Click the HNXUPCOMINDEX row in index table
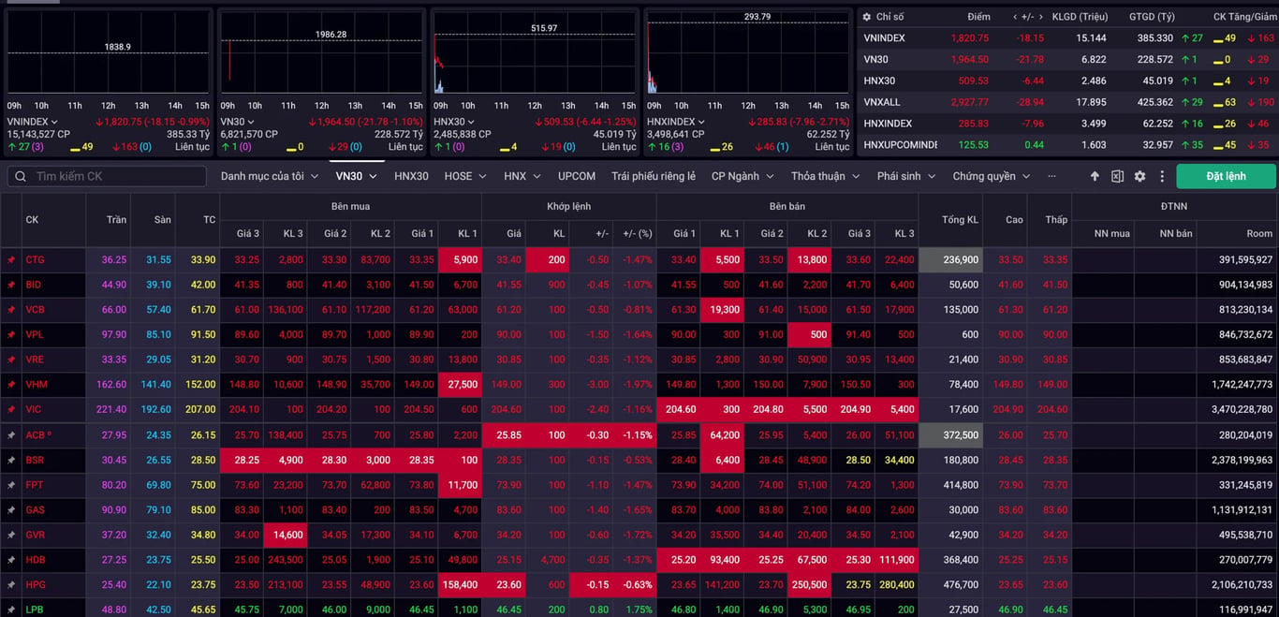 click(1067, 145)
